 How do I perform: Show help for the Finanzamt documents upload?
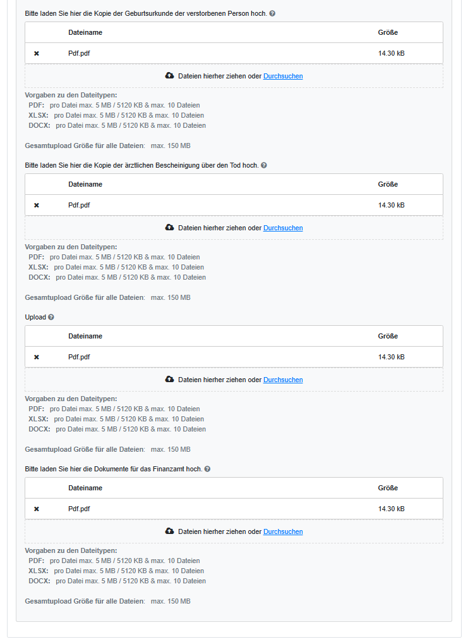tap(207, 469)
